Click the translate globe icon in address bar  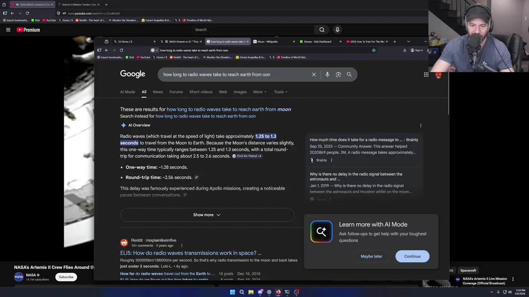374,50
